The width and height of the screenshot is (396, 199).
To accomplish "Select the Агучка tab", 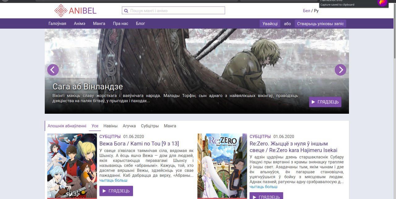I will (129, 126).
